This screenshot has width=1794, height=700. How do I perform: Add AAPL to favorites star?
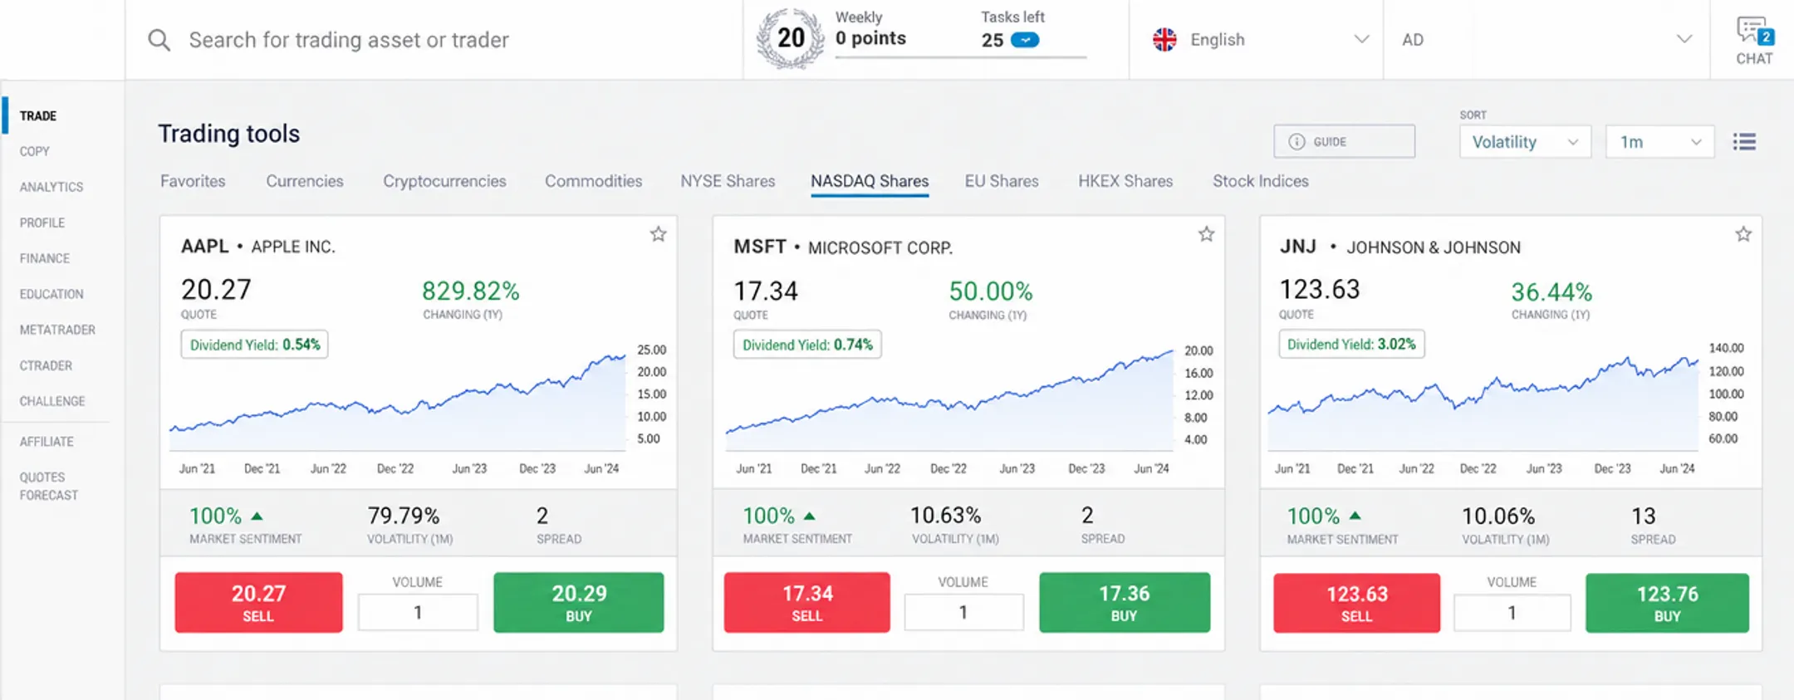tap(659, 234)
